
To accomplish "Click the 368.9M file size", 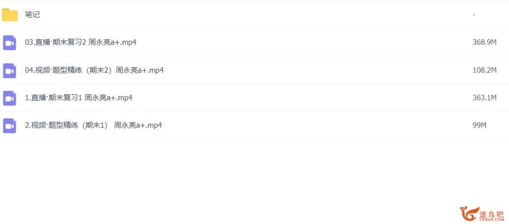I will pyautogui.click(x=485, y=42).
